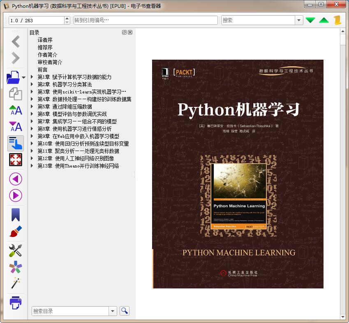Go back with the left chevron icon
349x323 pixels.
point(16,42)
